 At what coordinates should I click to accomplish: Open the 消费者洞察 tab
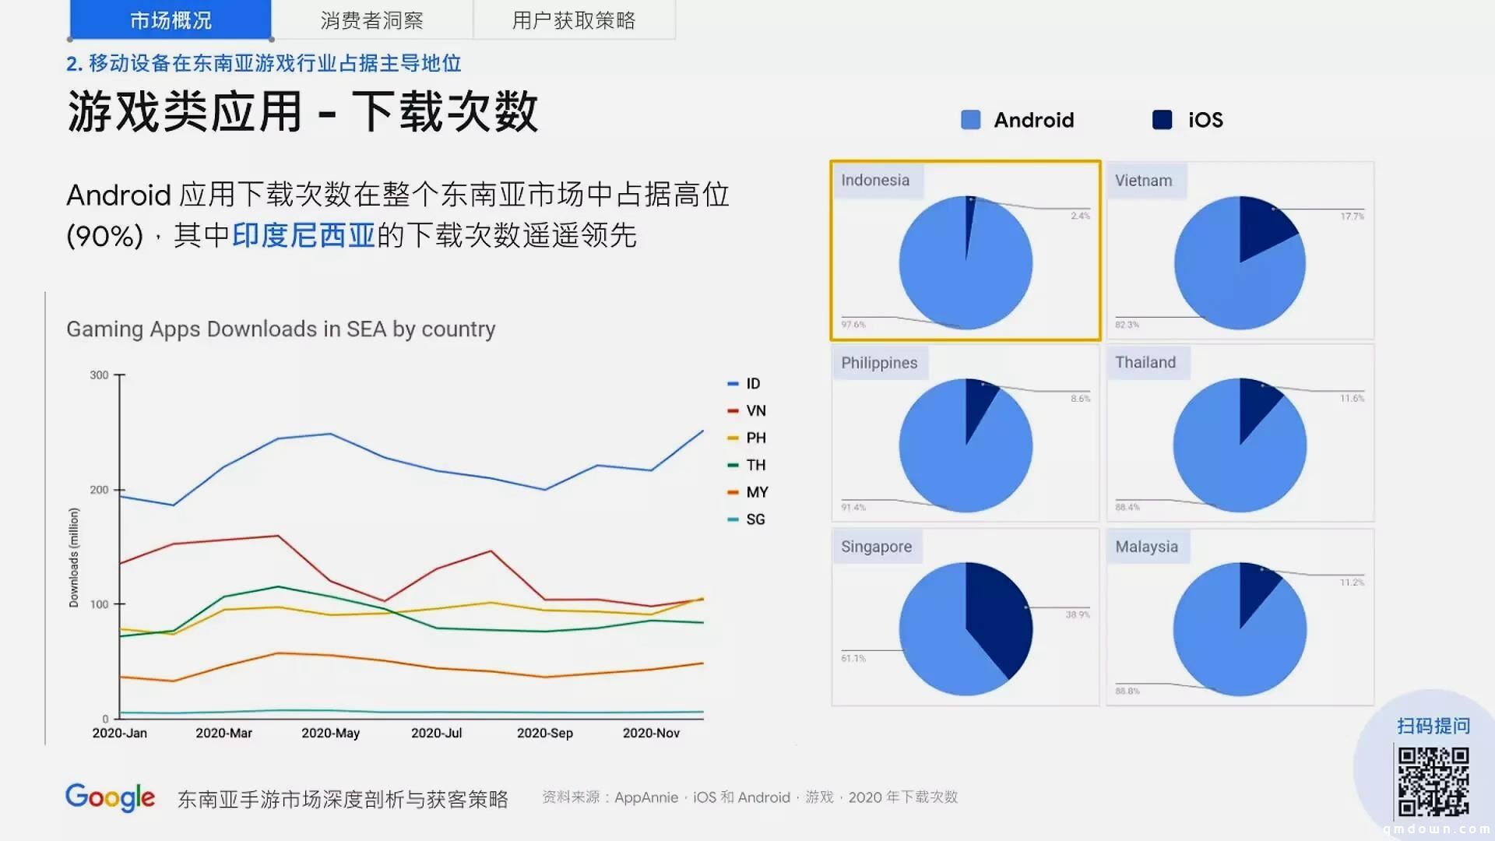[372, 20]
